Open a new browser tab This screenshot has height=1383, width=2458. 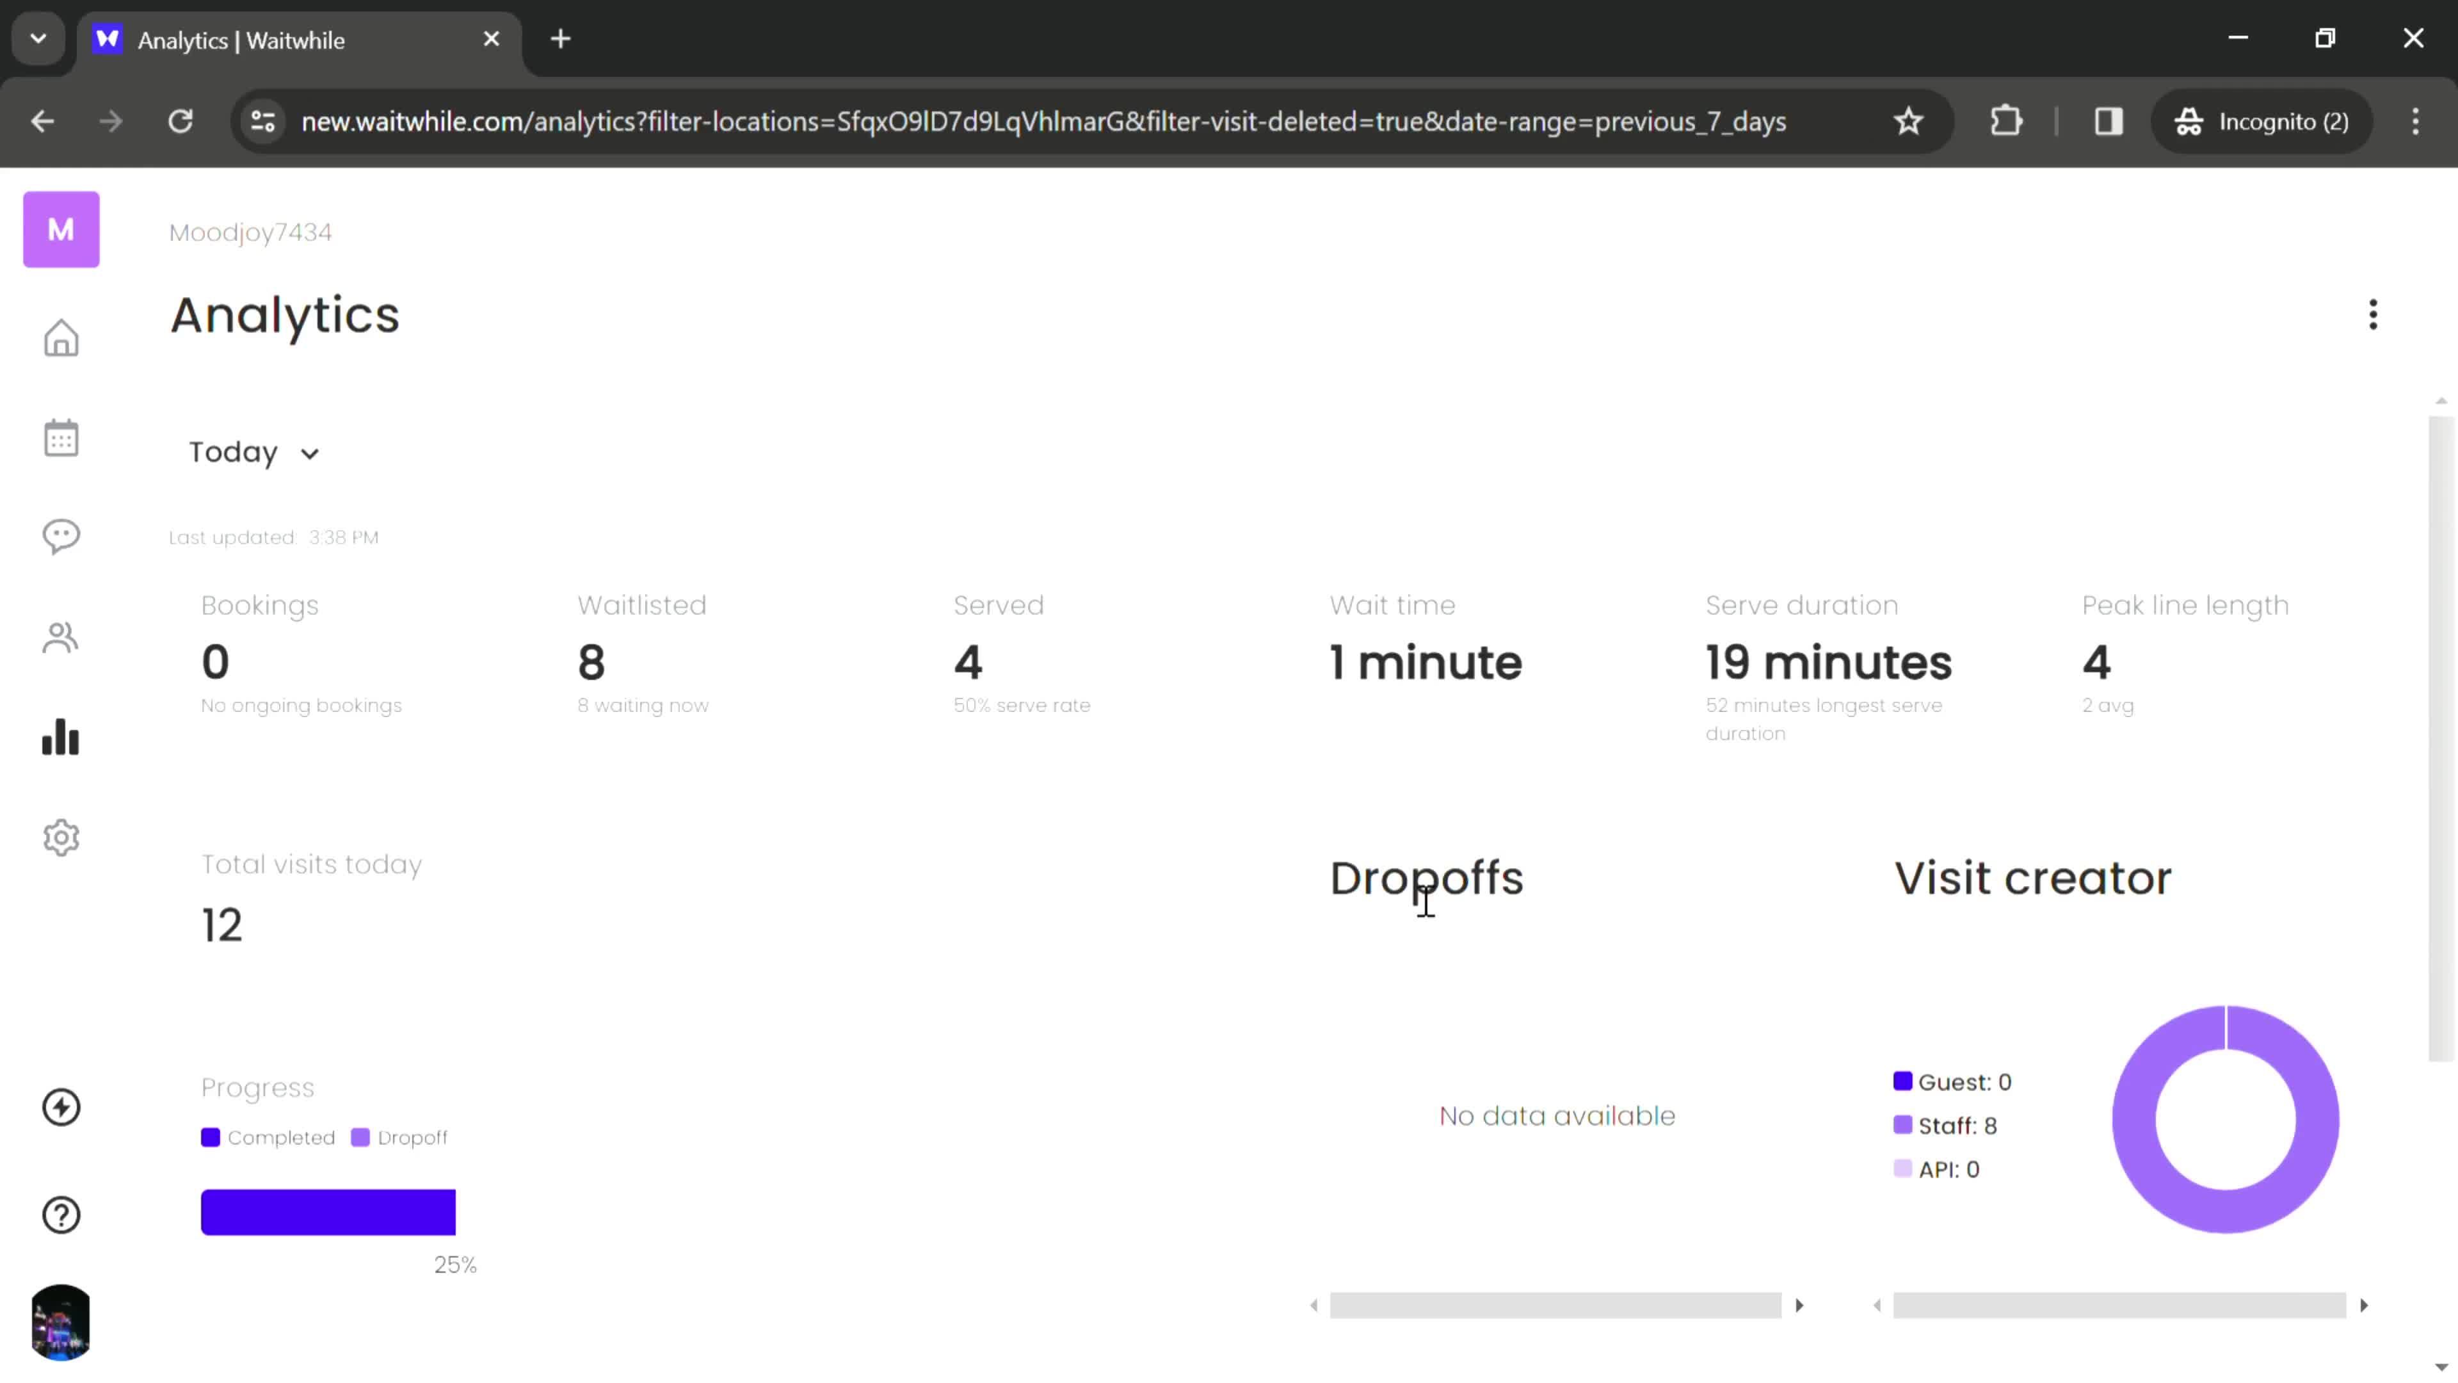click(561, 39)
